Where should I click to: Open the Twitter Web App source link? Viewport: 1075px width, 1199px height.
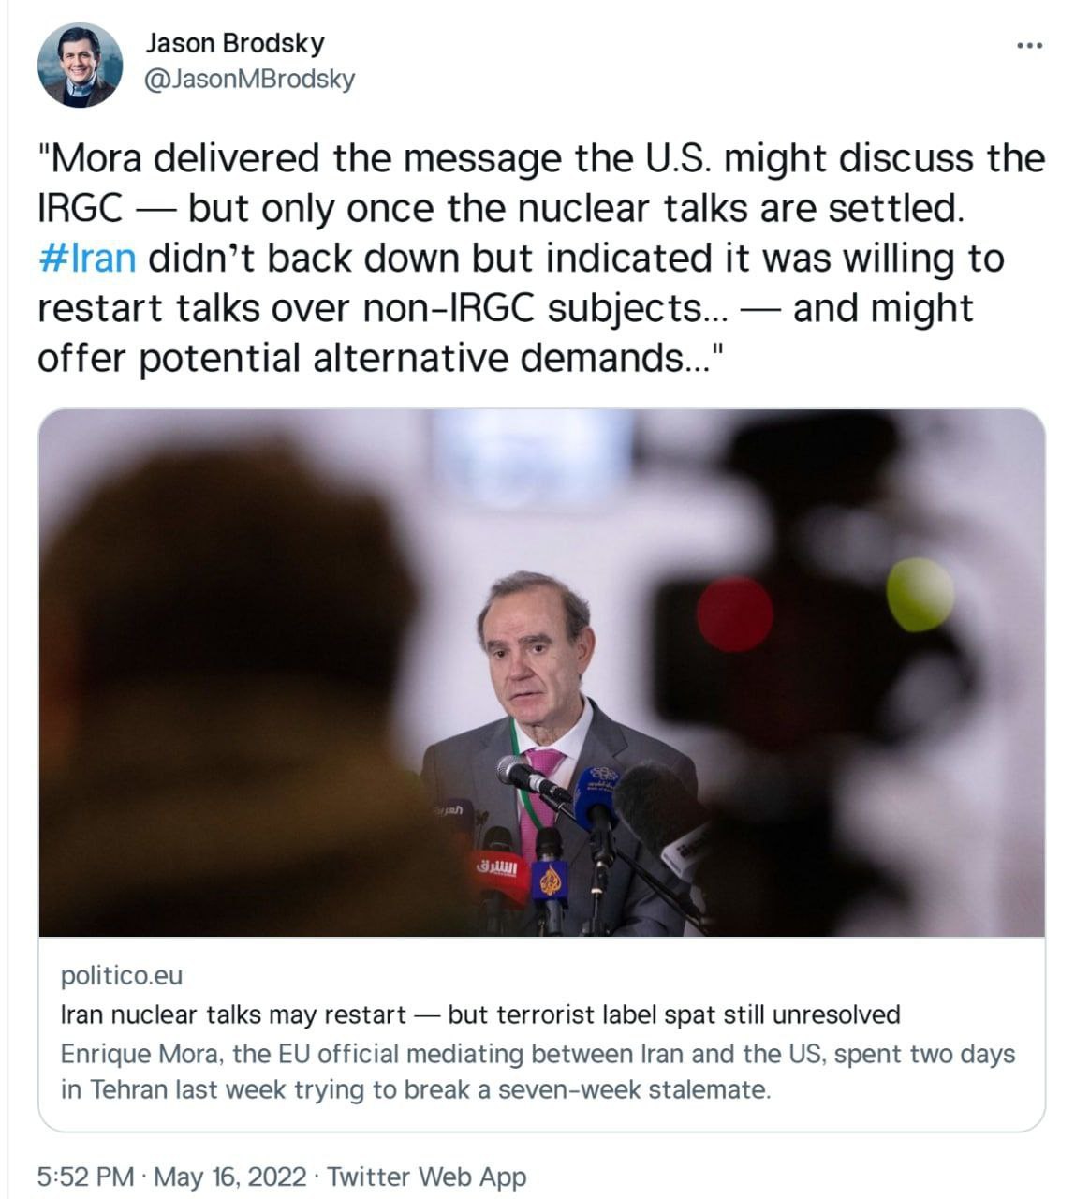pos(427,1177)
